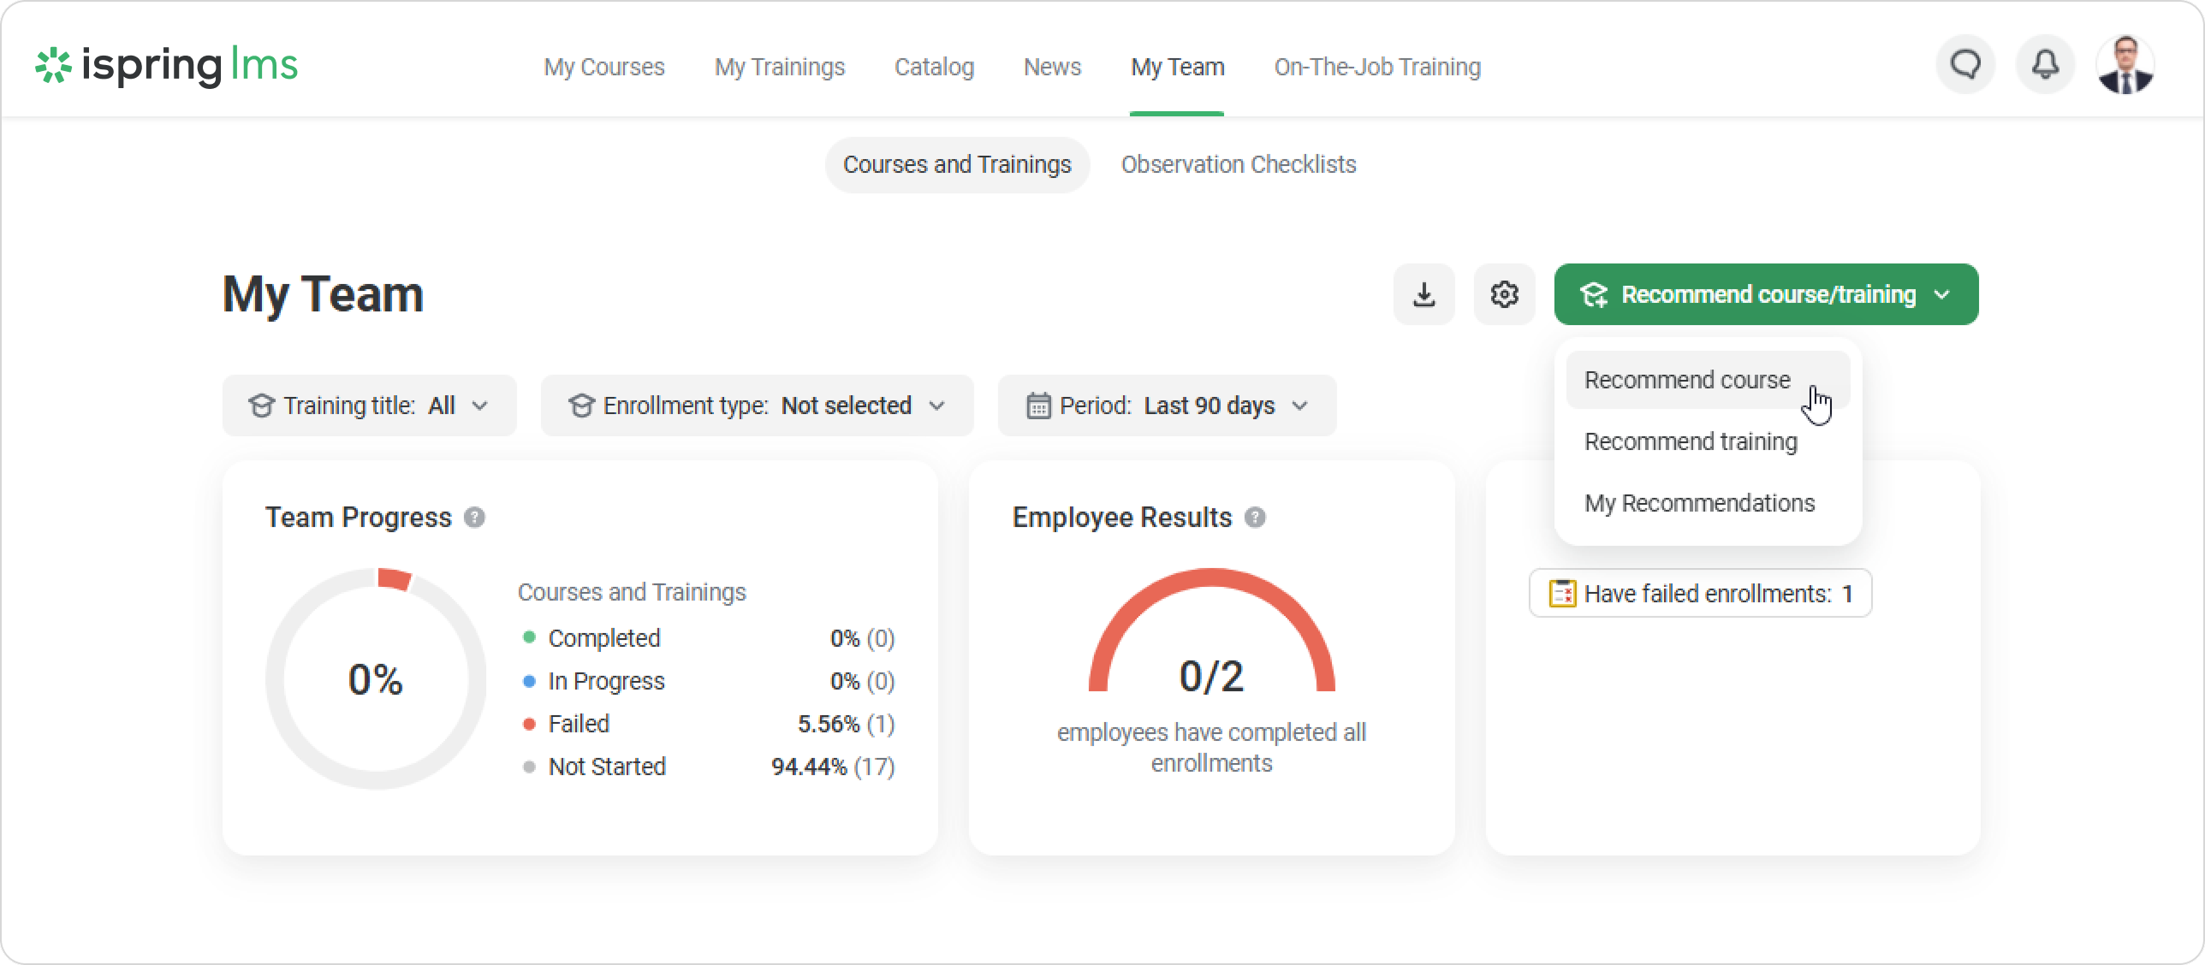The width and height of the screenshot is (2205, 965).
Task: Click Team Progress help question icon
Action: point(474,518)
